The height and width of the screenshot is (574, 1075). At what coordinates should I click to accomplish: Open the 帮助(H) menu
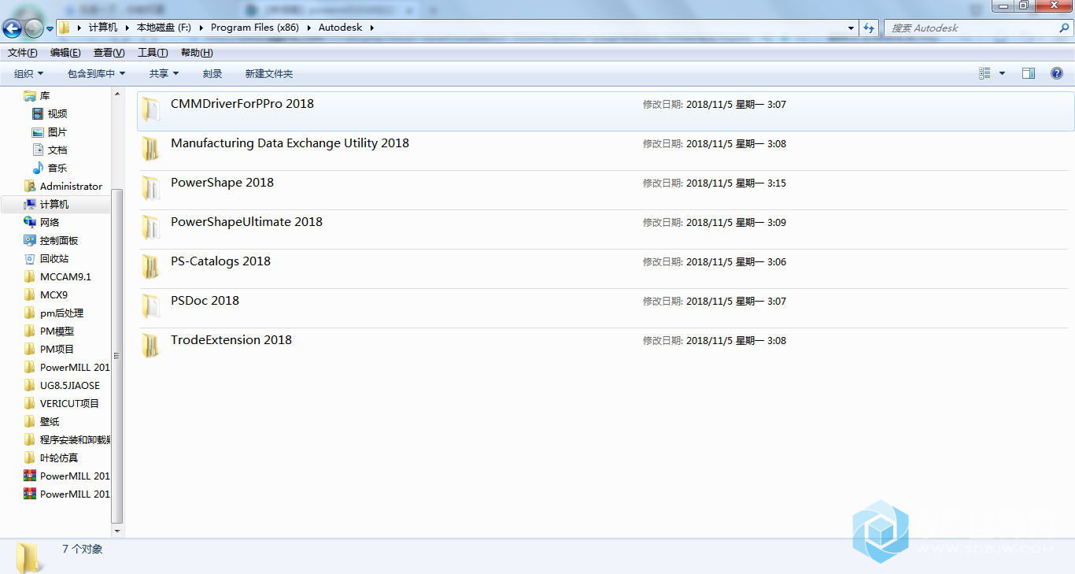pos(197,53)
